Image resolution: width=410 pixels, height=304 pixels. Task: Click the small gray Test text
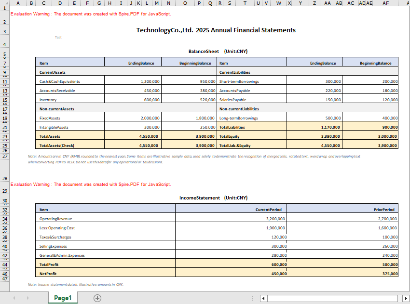click(x=58, y=38)
